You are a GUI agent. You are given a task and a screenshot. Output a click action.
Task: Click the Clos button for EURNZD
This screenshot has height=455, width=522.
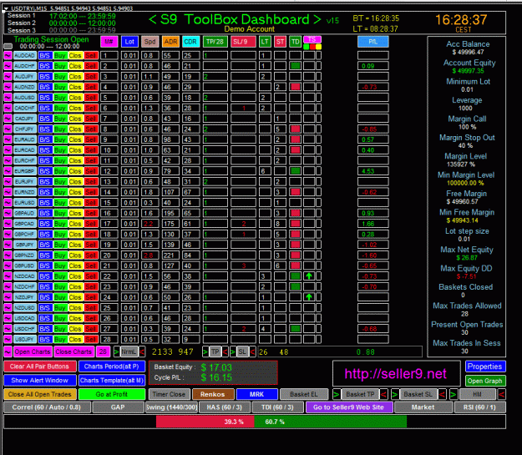point(75,192)
